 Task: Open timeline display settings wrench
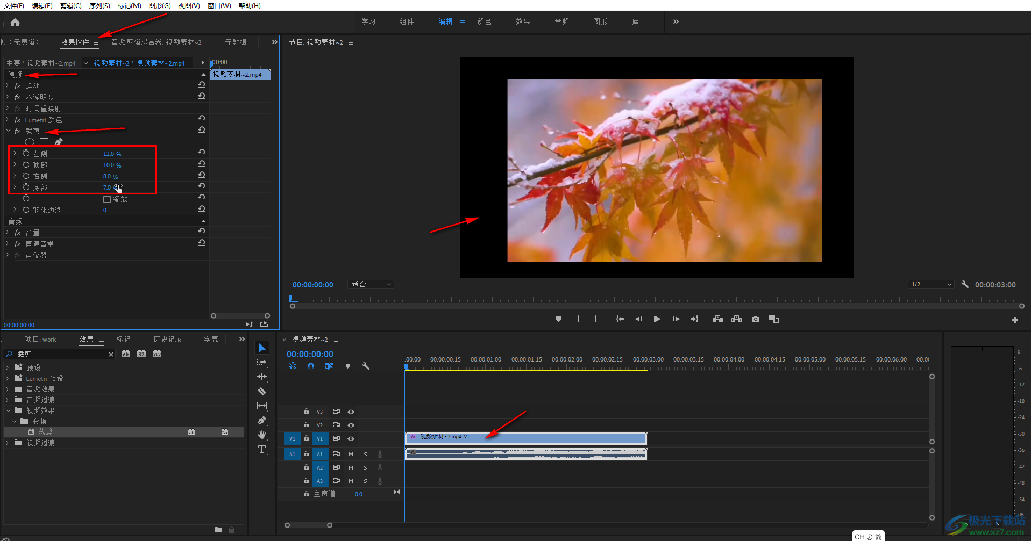tap(366, 366)
